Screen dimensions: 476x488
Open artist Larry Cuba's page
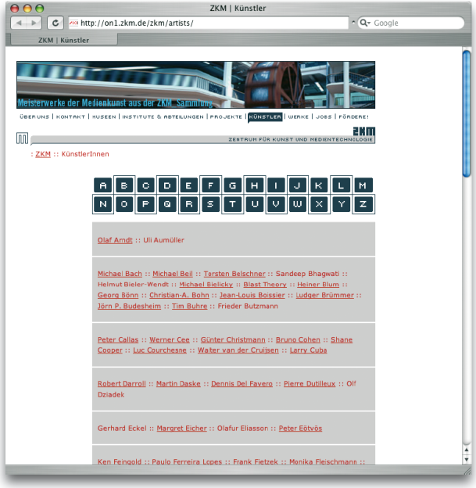tap(308, 350)
